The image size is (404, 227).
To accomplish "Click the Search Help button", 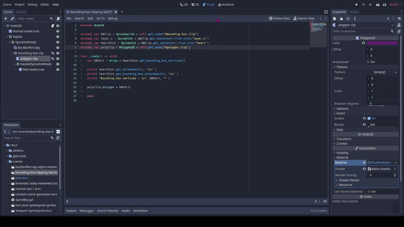I will [304, 18].
